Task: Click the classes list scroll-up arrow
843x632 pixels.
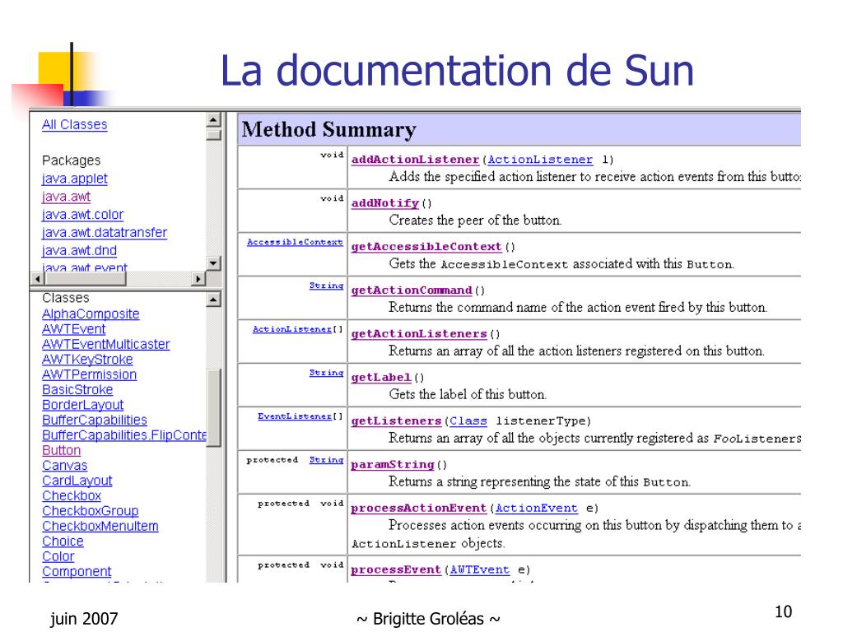Action: (213, 300)
